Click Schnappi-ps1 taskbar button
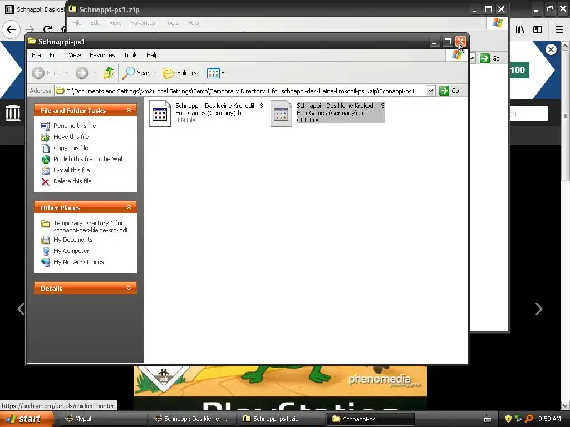 [x=370, y=419]
